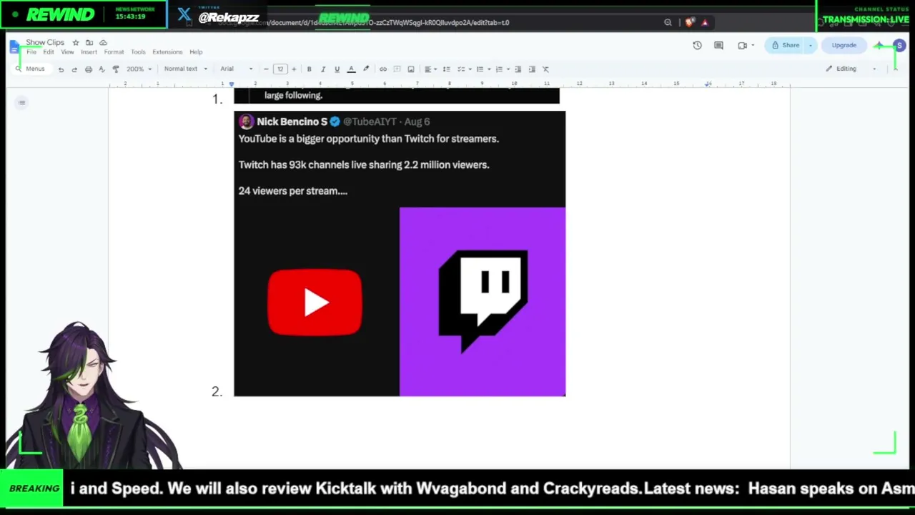Viewport: 915px width, 515px height.
Task: Show the document outline
Action: point(21,103)
